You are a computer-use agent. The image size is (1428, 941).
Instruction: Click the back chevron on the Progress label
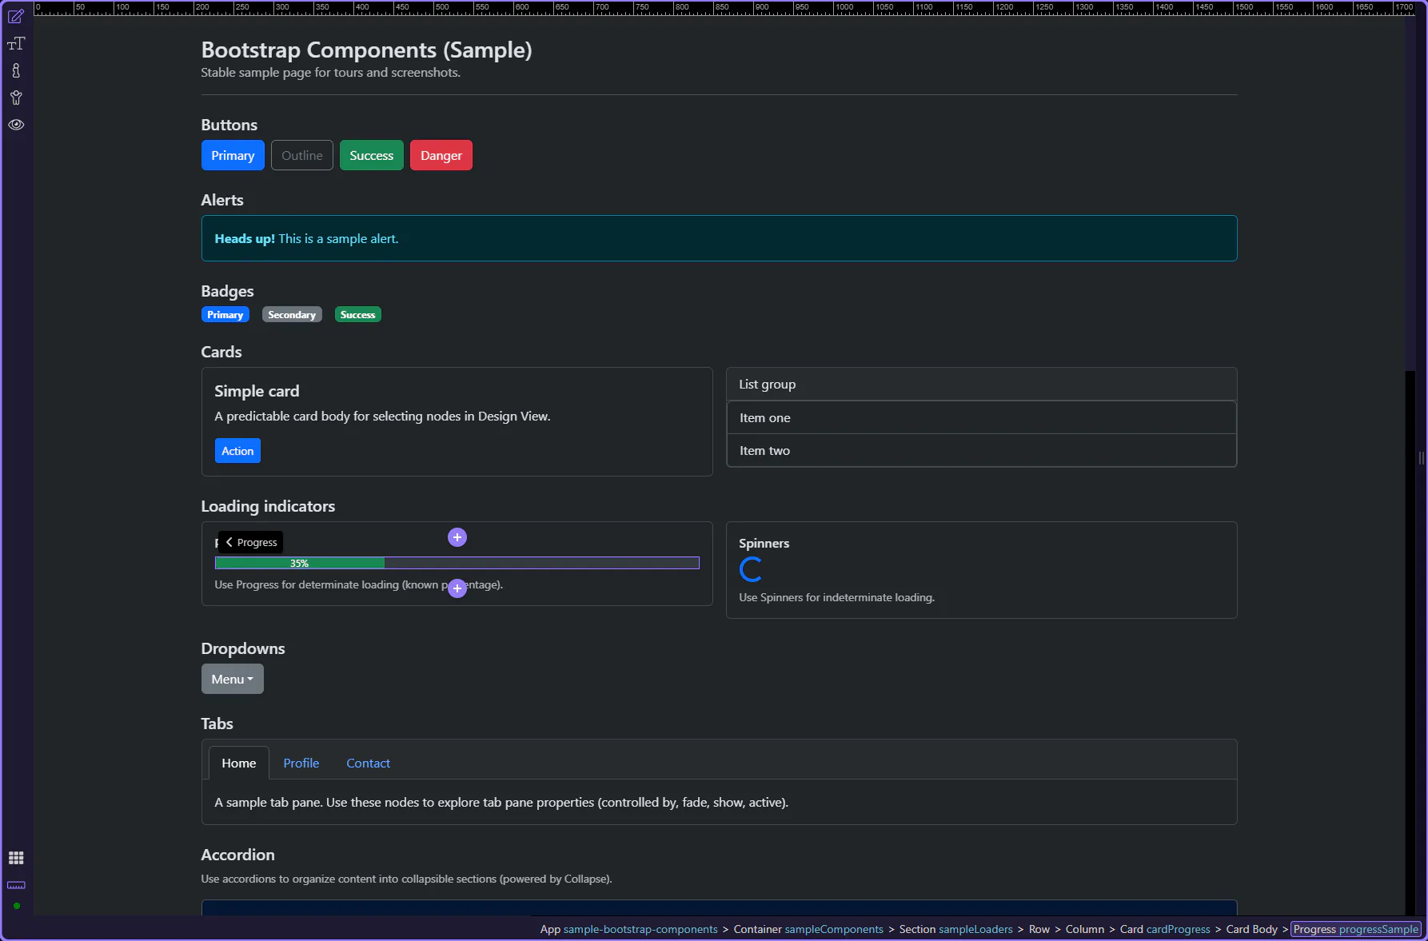(229, 542)
